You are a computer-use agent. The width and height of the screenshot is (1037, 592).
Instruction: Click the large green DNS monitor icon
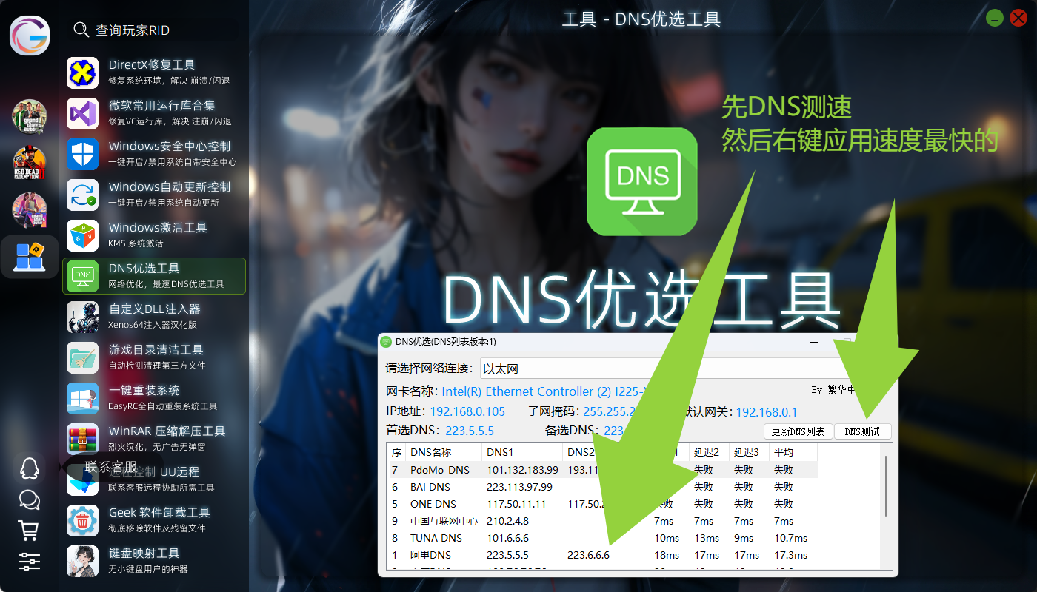(641, 181)
